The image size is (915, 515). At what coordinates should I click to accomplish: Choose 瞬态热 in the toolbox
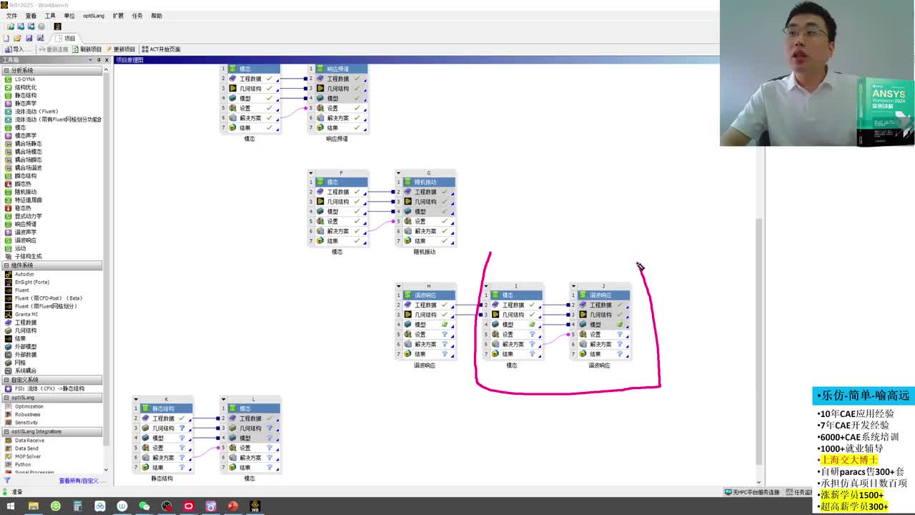(x=23, y=184)
